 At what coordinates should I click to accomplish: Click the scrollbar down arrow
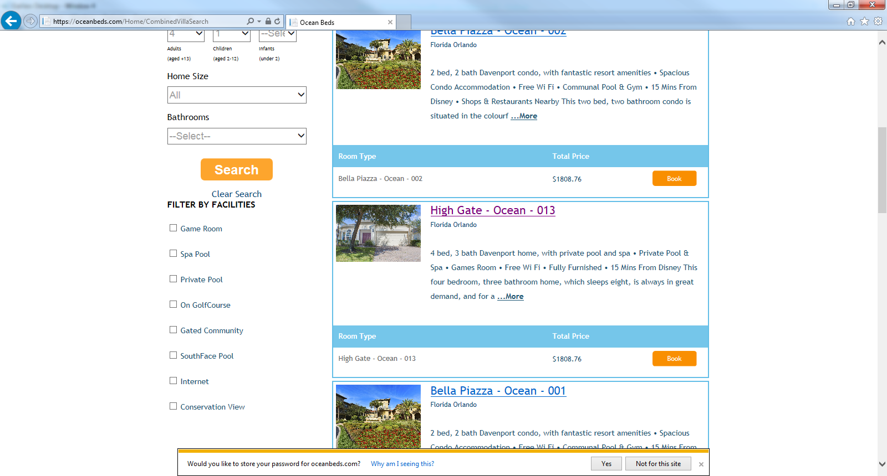coord(882,464)
